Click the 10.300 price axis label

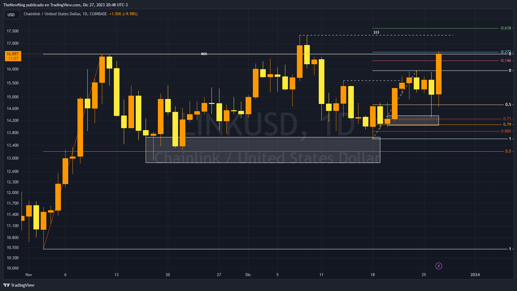[x=13, y=258]
